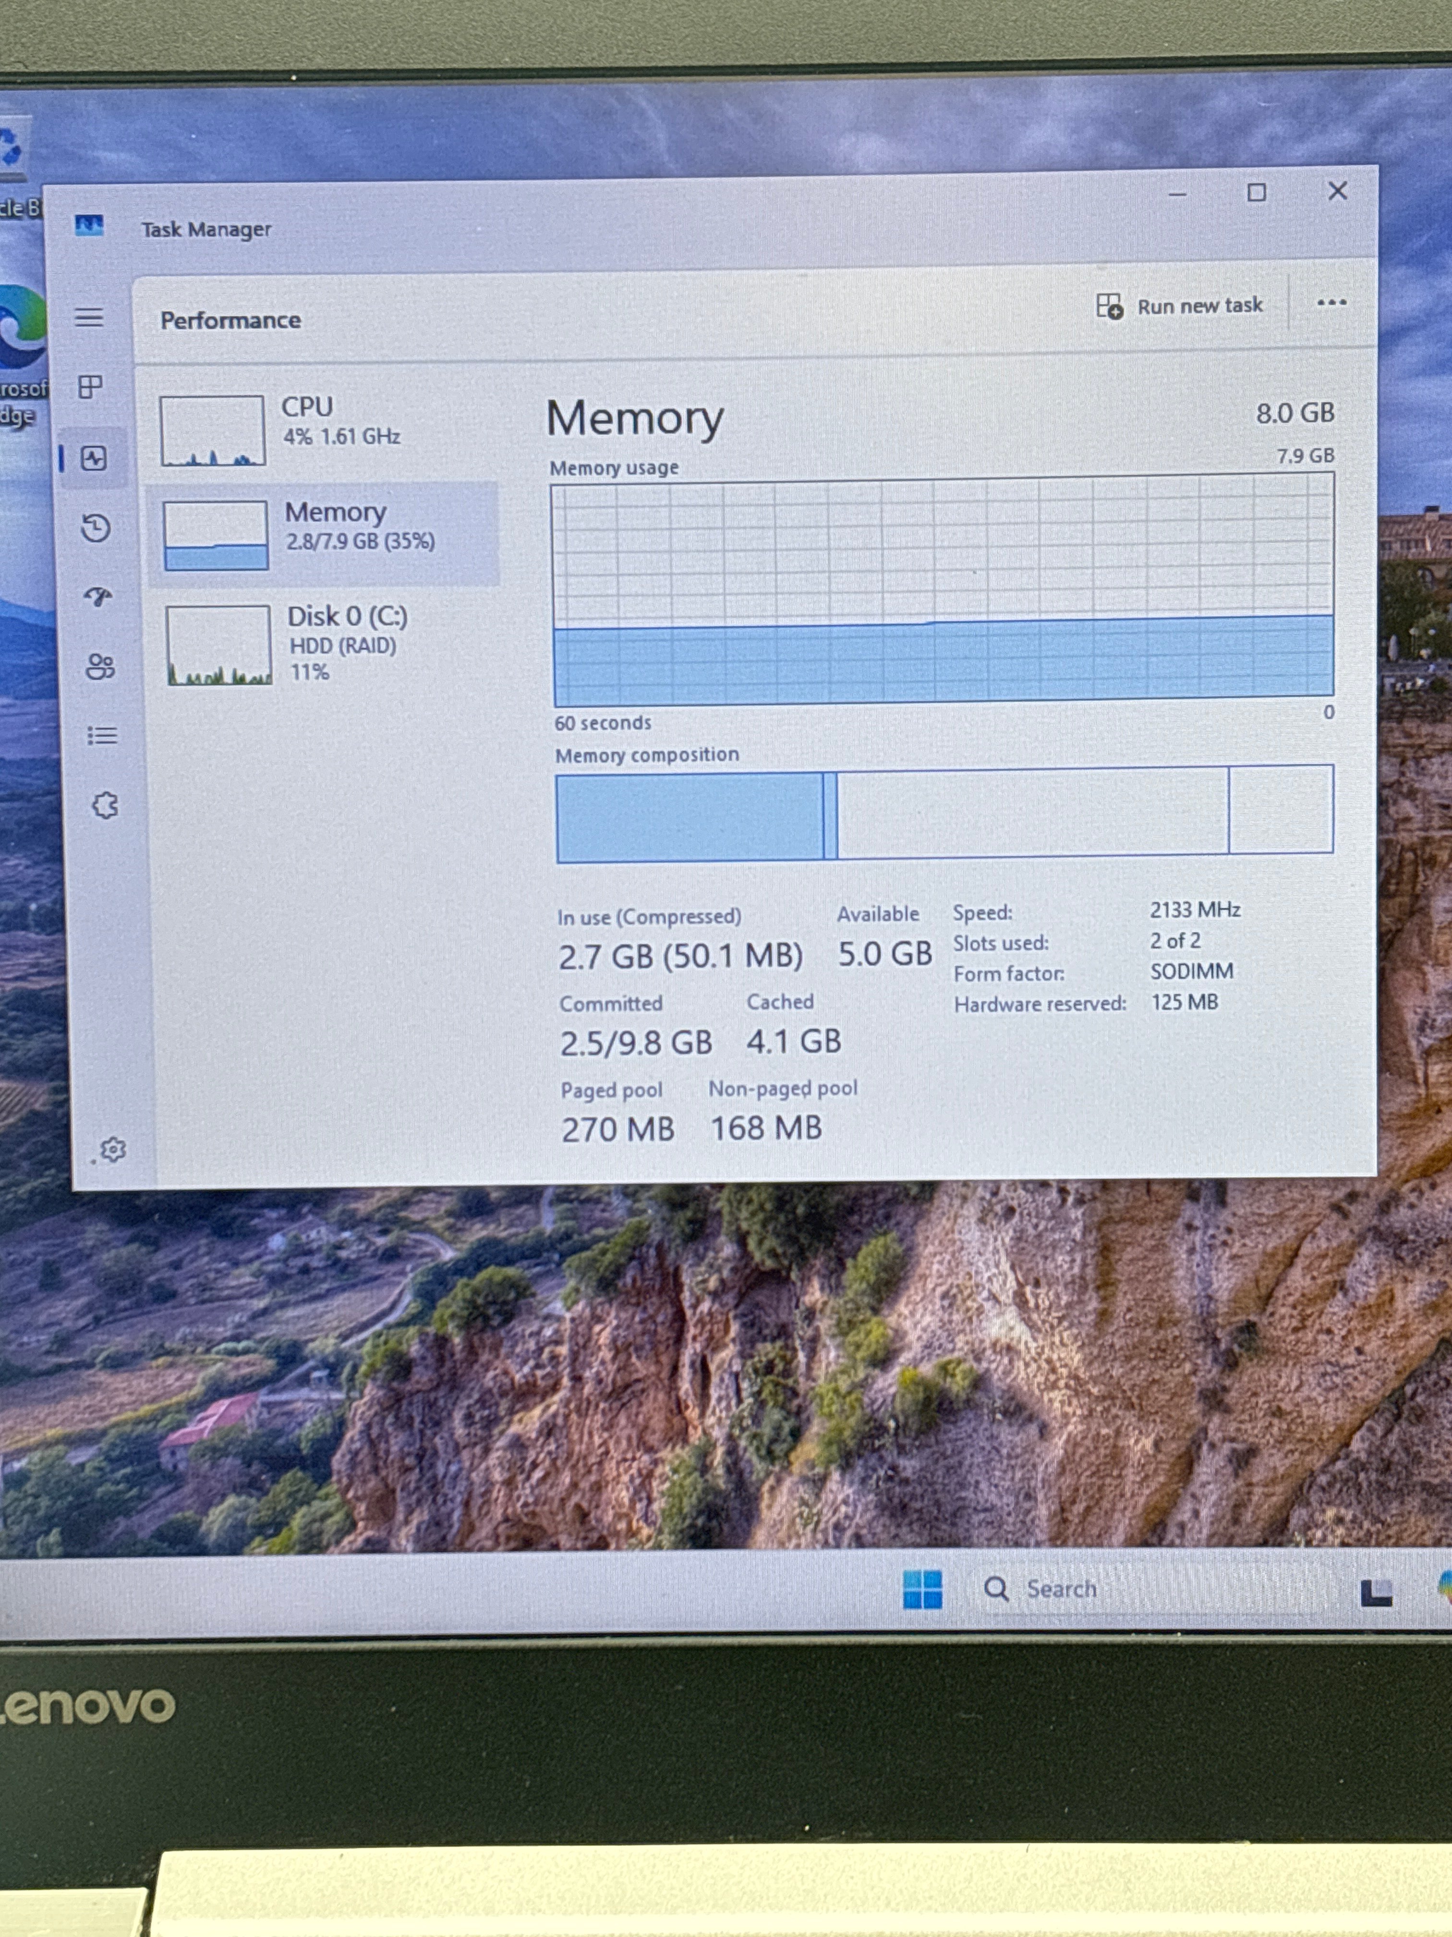Click the Run new task button
The image size is (1452, 1937).
[1179, 306]
